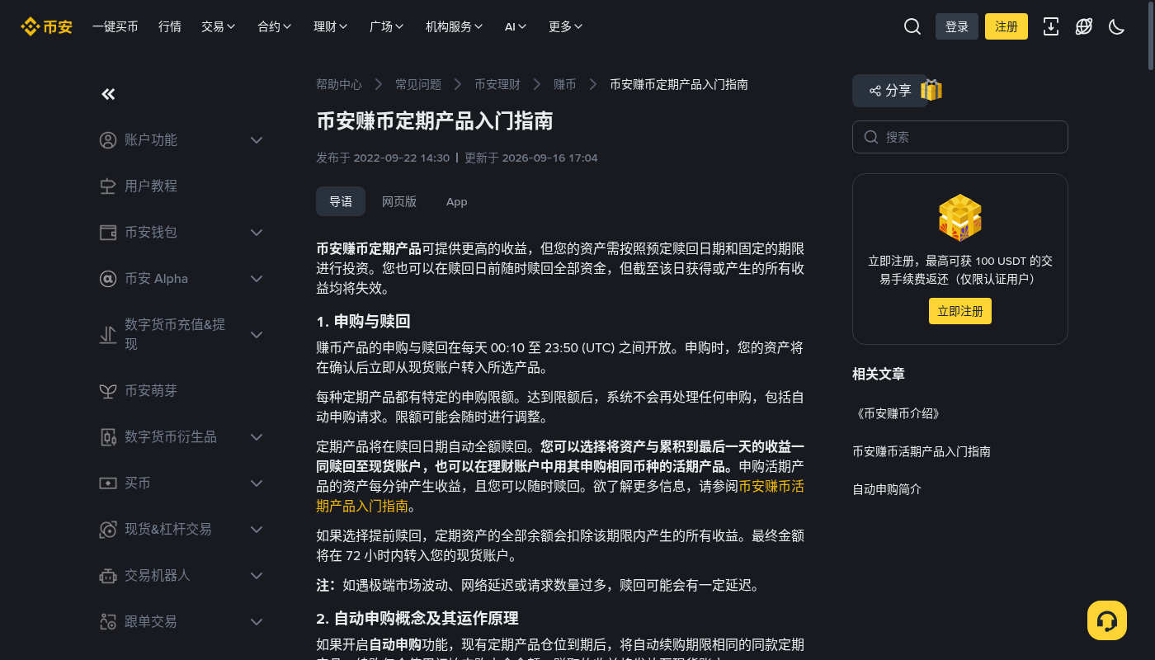Open the search magnifier in top bar
This screenshot has height=660, width=1155.
coord(912,26)
